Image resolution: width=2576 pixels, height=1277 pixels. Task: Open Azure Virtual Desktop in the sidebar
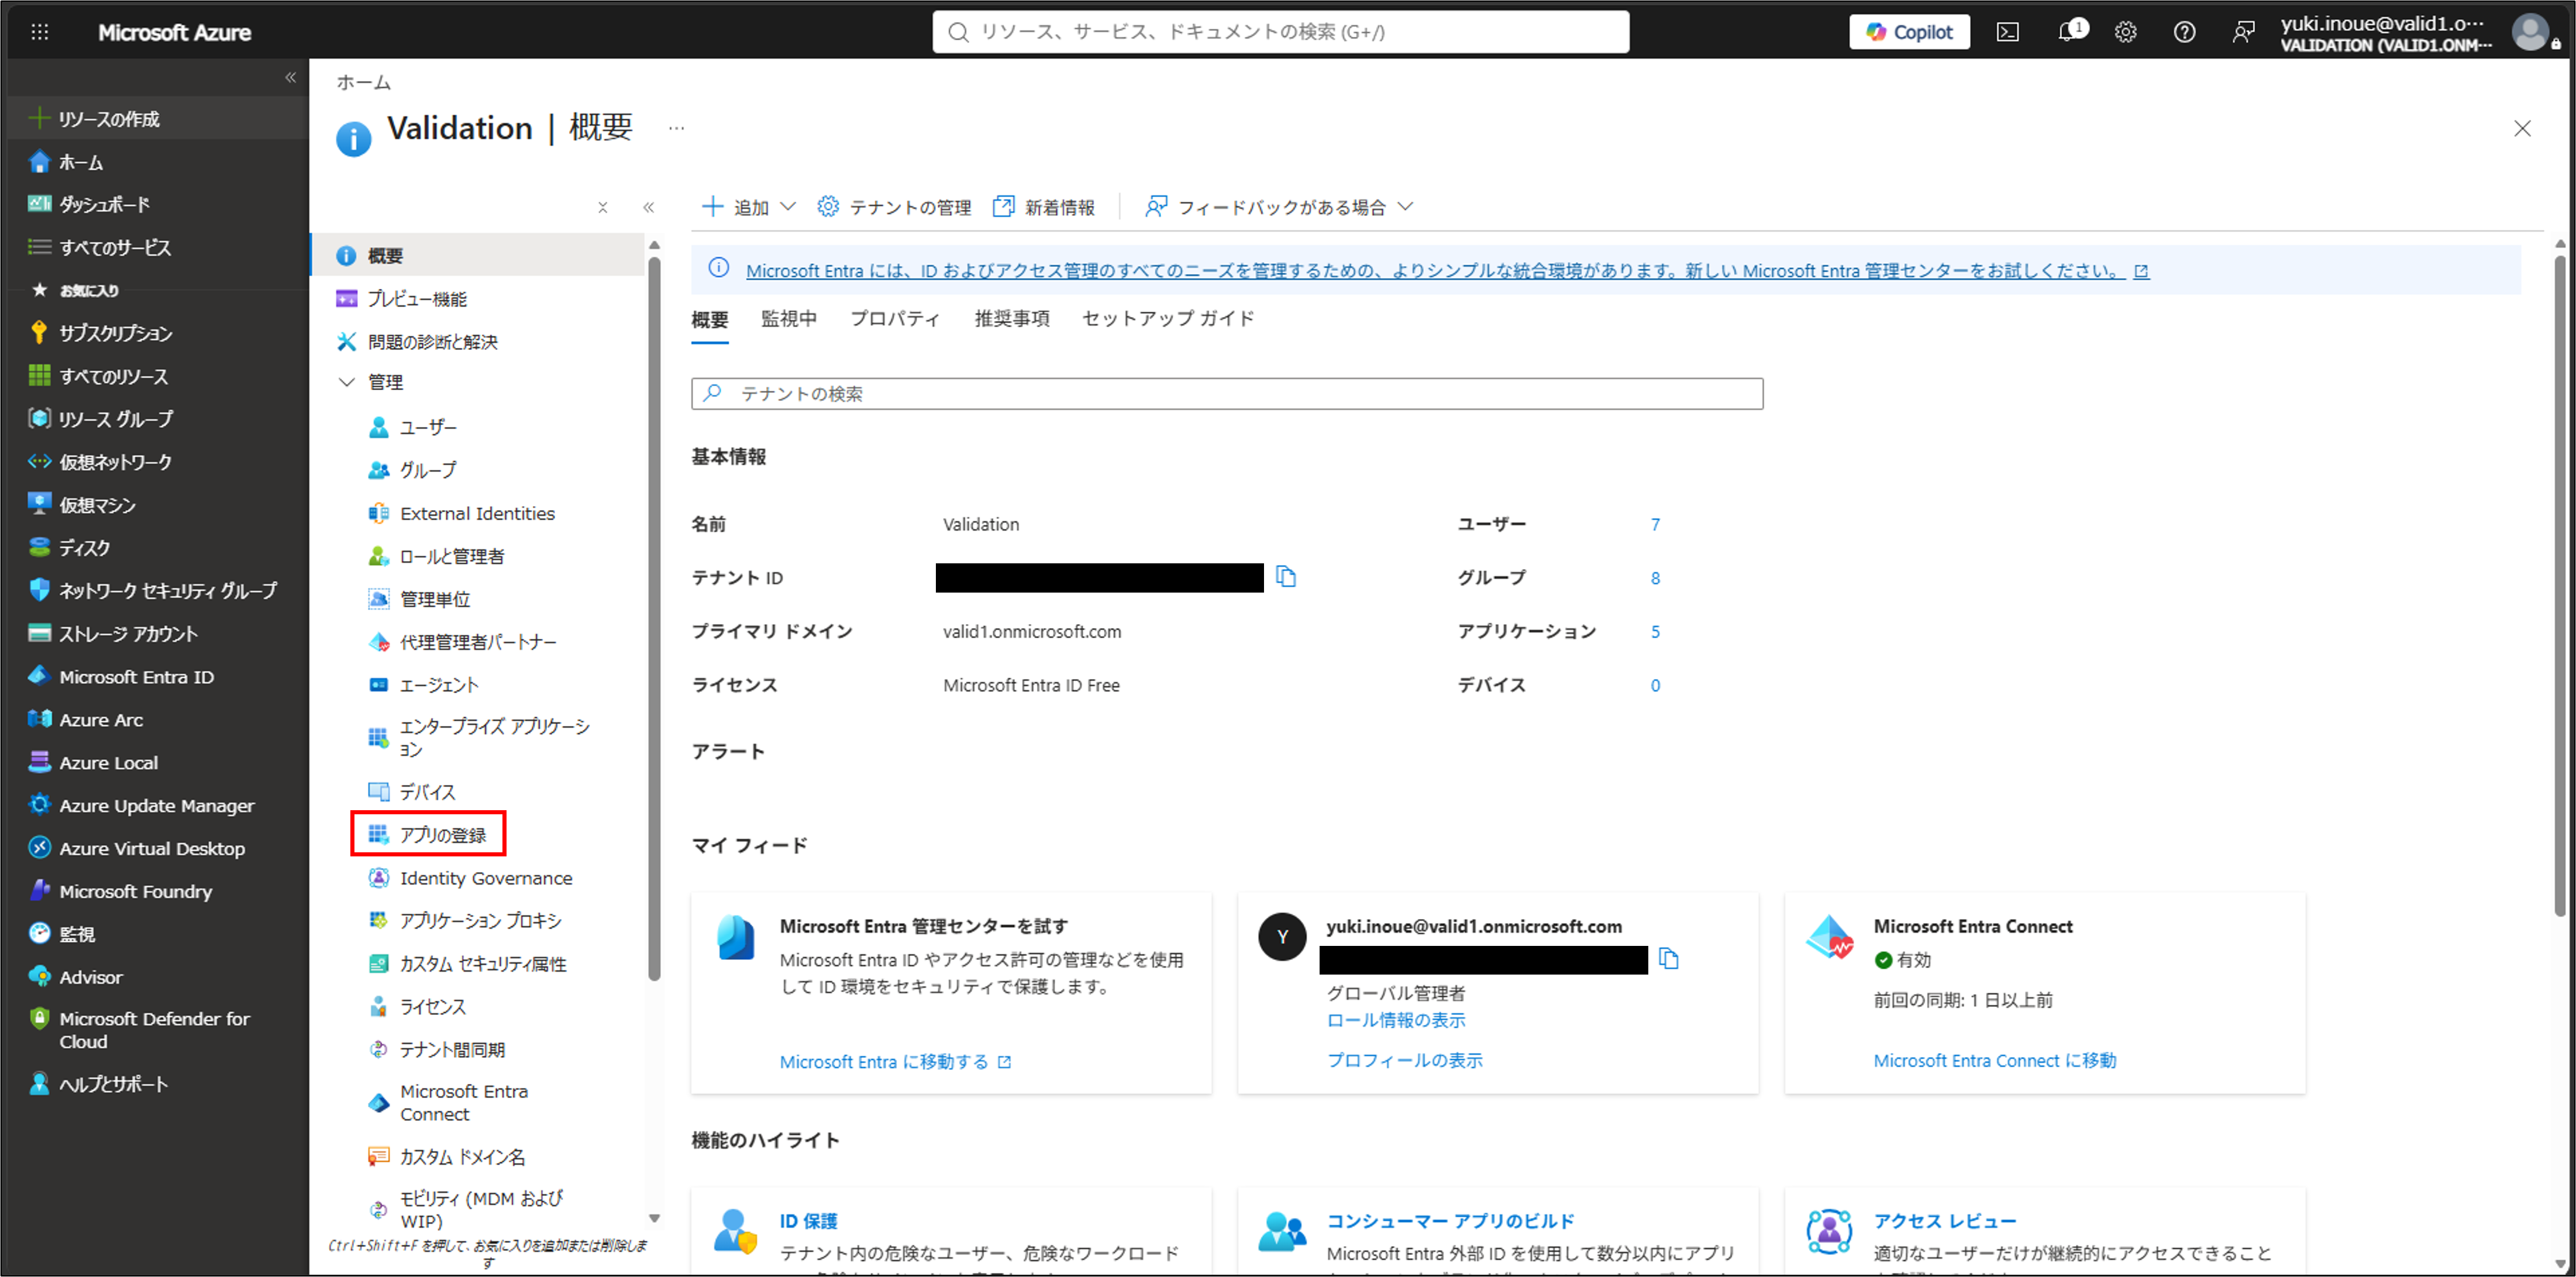tap(137, 848)
